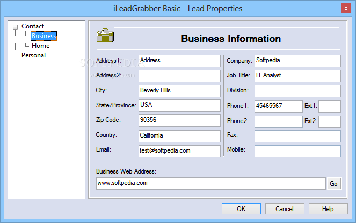The width and height of the screenshot is (356, 223).
Task: Click the Job Title field
Action: point(297,76)
